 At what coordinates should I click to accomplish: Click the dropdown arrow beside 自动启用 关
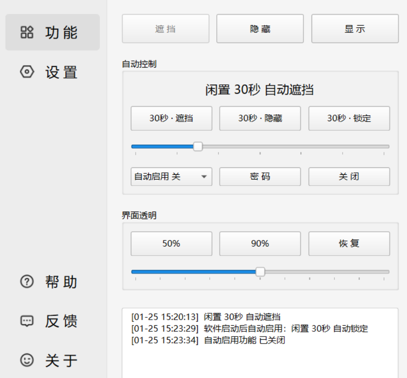pos(204,177)
